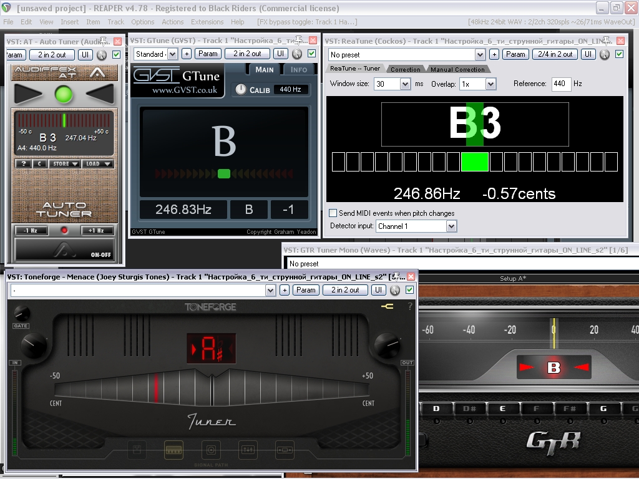Click the Auto Tuner left-pointing arrow
The image size is (639, 479).
[x=100, y=94]
